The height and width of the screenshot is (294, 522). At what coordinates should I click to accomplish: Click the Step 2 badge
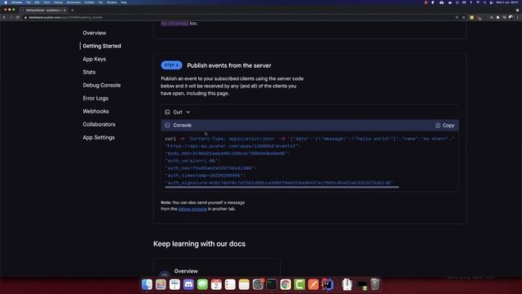(171, 65)
